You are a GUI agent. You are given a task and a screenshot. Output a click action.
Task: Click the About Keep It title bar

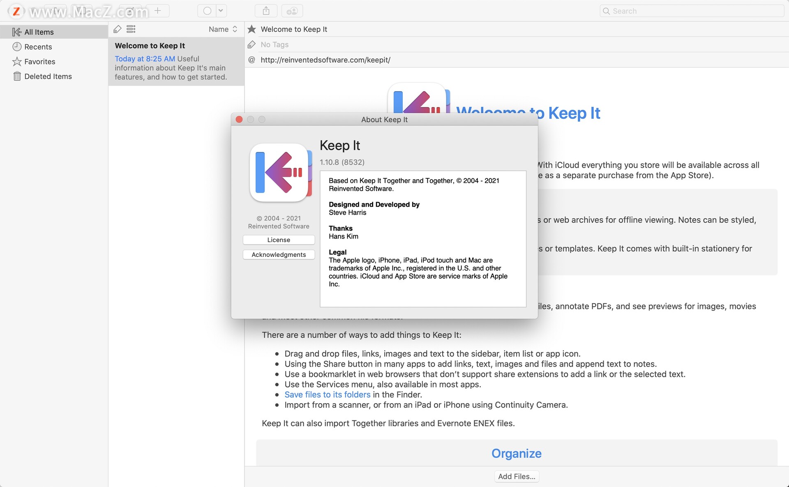click(x=384, y=119)
